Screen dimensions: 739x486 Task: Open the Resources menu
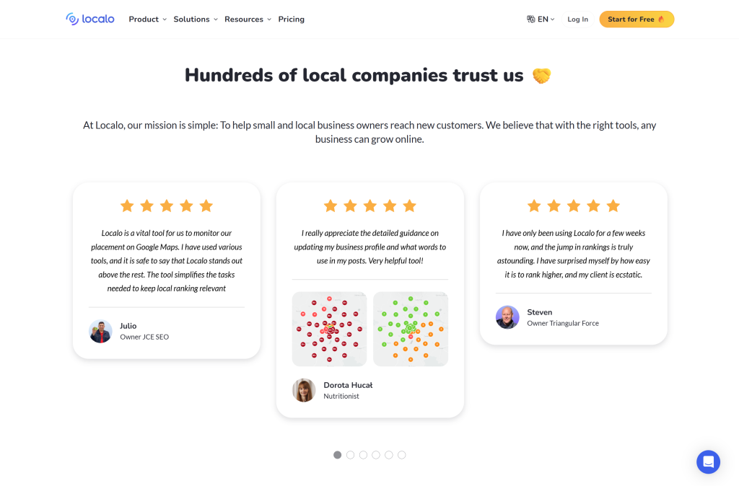[x=248, y=19]
